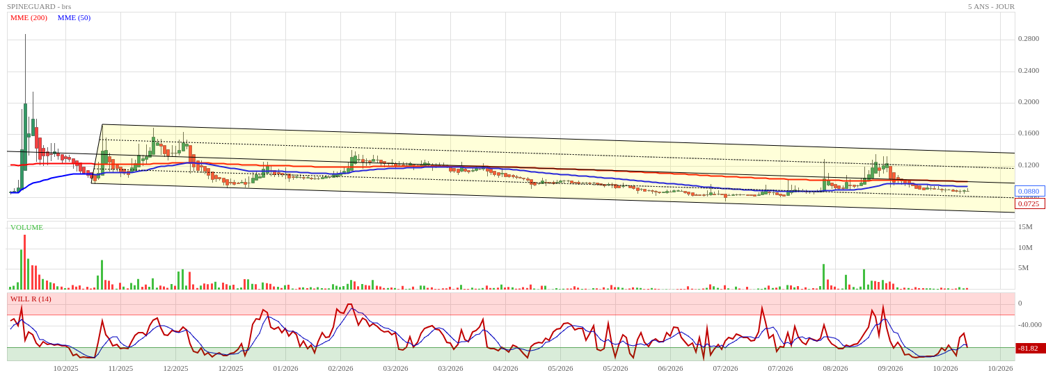Screen dimensions: 1046x375
Task: Click the 09/2026 date on the time axis
Action: click(x=890, y=368)
